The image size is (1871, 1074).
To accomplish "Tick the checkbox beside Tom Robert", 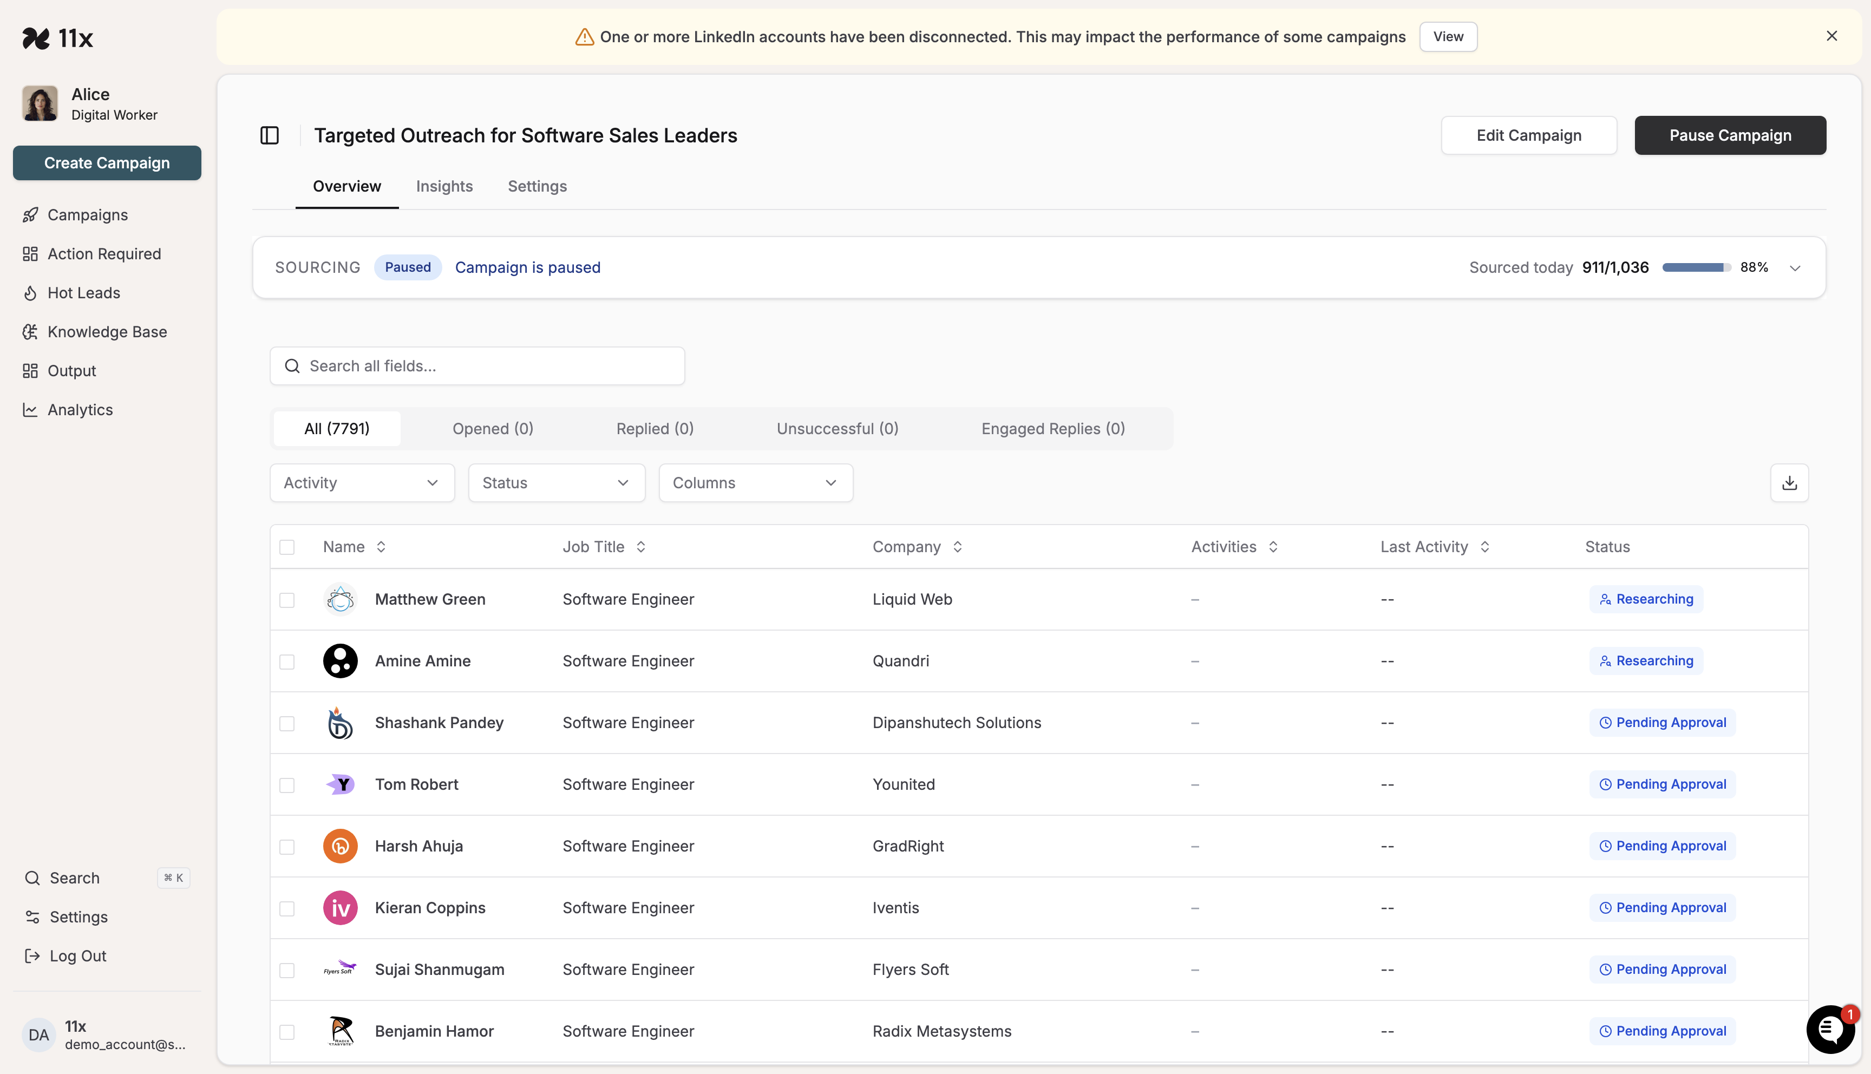I will (287, 784).
